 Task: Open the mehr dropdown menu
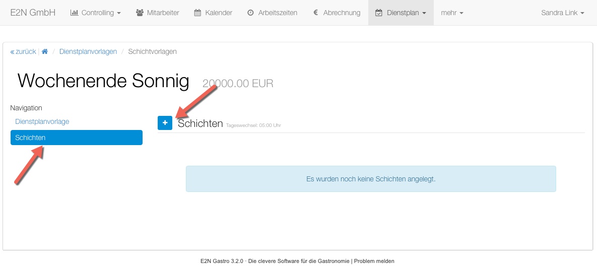[x=452, y=13]
